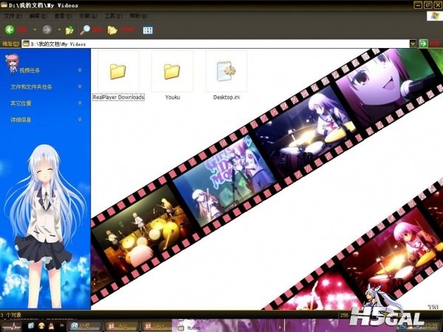Click the green Go arrow button
Viewport: 443px width, 332px height.
(x=423, y=44)
